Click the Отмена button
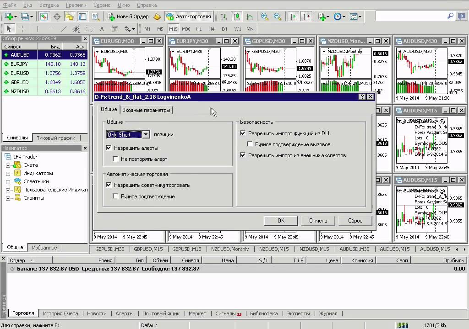469x329 pixels. pos(318,221)
